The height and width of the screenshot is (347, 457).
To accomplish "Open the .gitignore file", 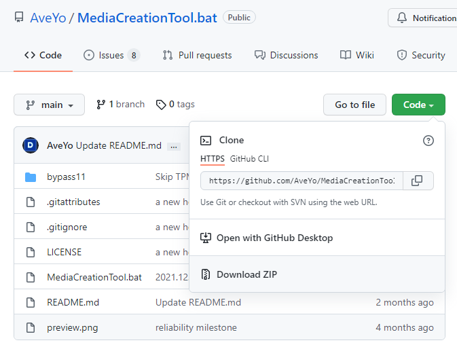I will coord(67,227).
